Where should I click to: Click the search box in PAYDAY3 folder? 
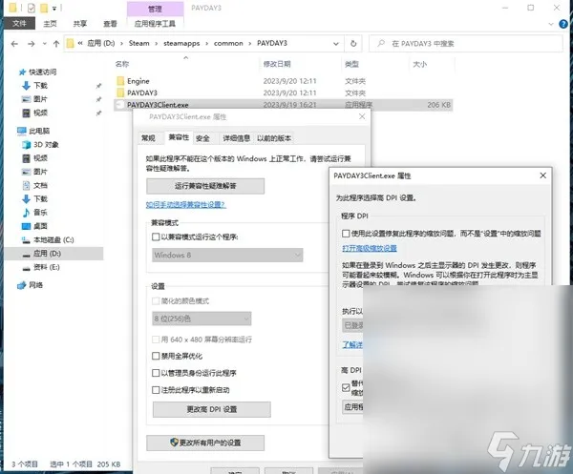pyautogui.click(x=466, y=44)
